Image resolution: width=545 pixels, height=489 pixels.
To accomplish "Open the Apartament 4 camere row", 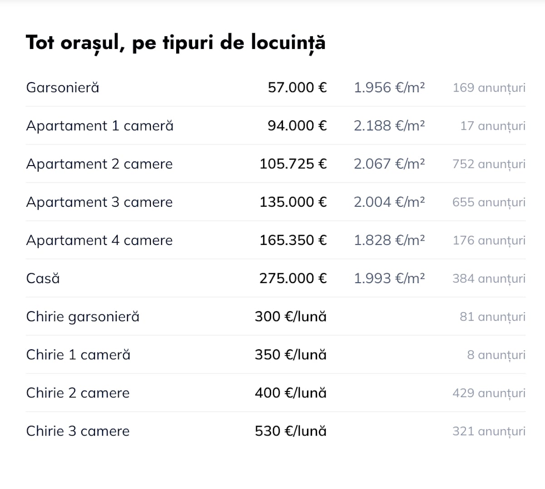I will [x=276, y=240].
